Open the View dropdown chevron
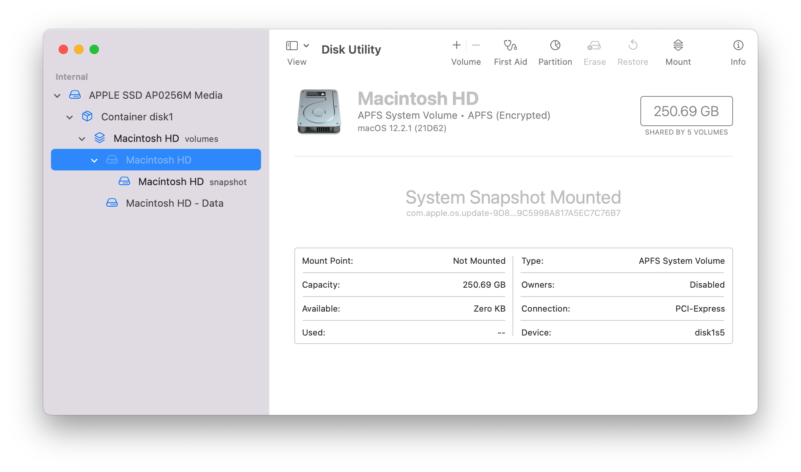The width and height of the screenshot is (801, 472). [x=306, y=46]
